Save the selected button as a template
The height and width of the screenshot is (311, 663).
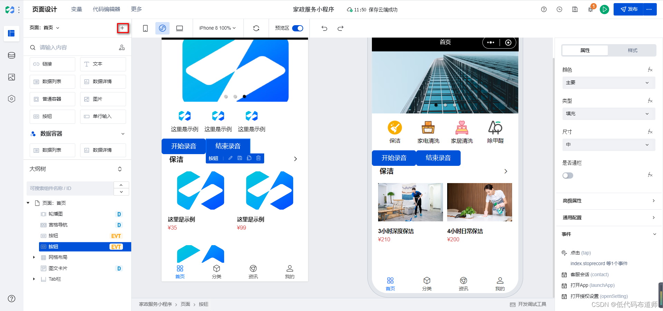[x=240, y=158]
